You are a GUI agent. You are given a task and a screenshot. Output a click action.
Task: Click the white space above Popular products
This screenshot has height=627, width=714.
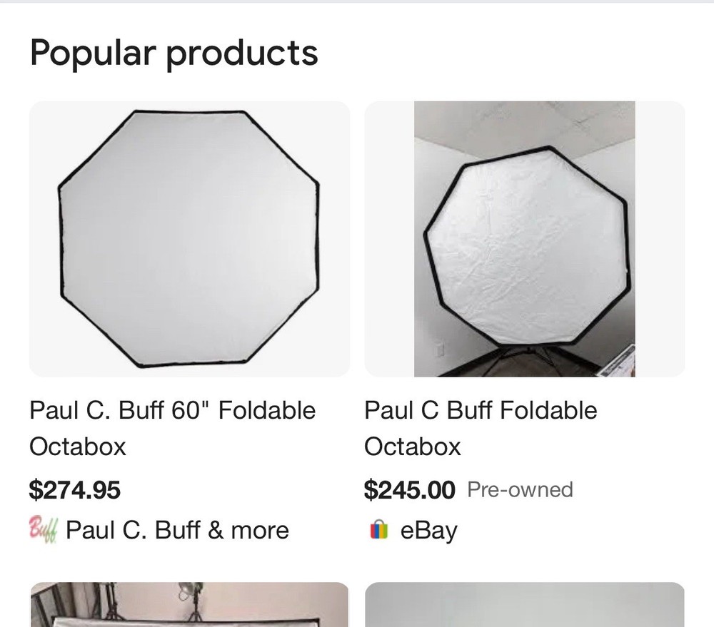(357, 14)
